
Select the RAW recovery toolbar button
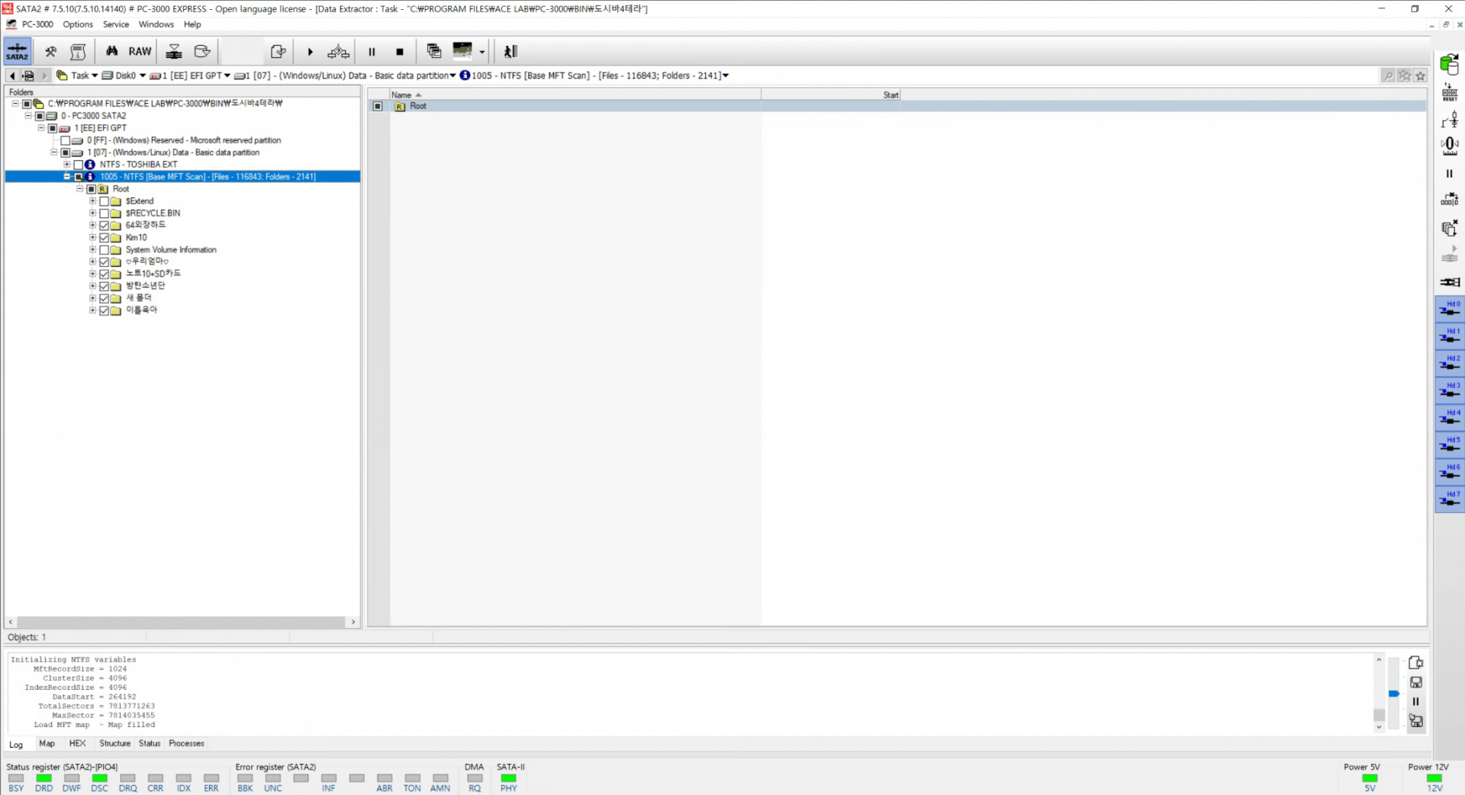coord(140,52)
